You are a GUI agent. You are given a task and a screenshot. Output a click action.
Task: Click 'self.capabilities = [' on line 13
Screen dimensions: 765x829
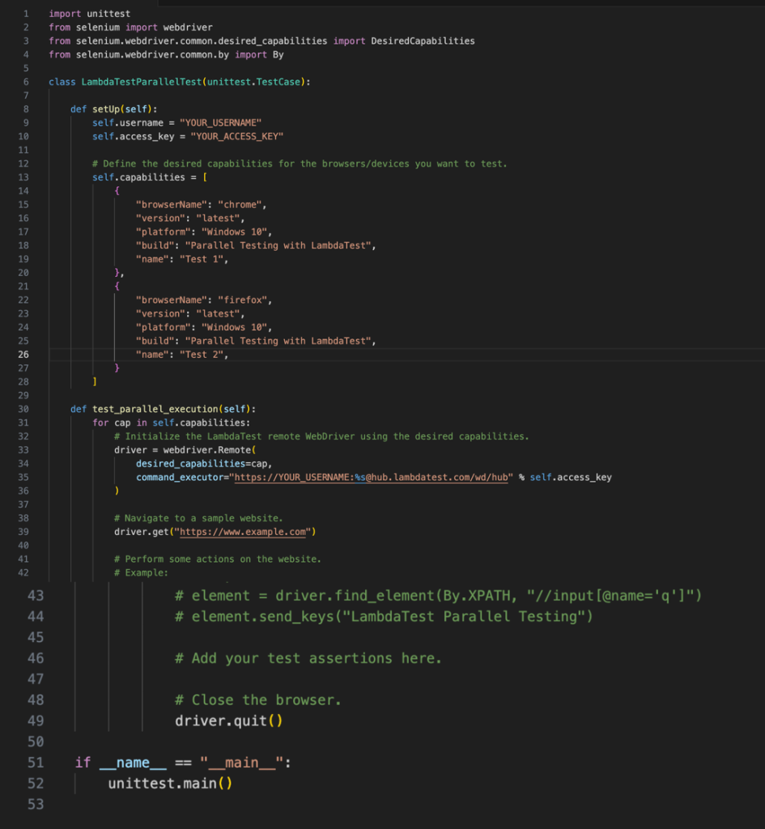point(150,177)
